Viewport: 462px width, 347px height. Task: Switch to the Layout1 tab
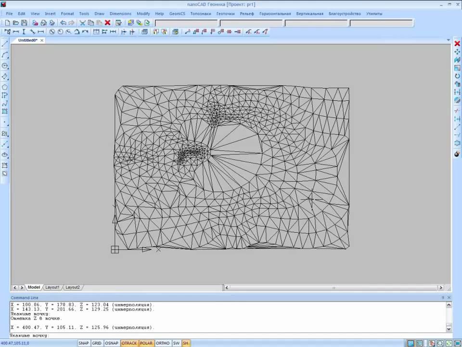pyautogui.click(x=52, y=287)
